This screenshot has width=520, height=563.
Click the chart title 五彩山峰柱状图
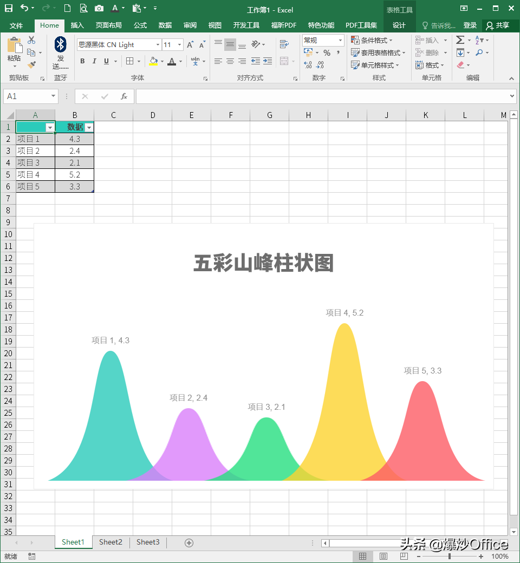click(264, 263)
